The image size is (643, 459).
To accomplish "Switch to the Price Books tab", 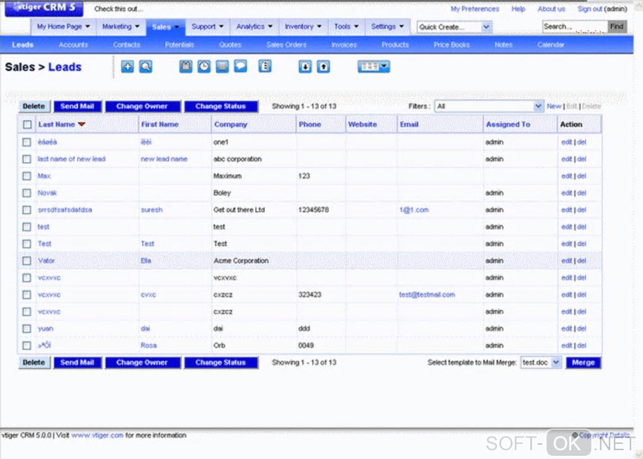I will (451, 45).
